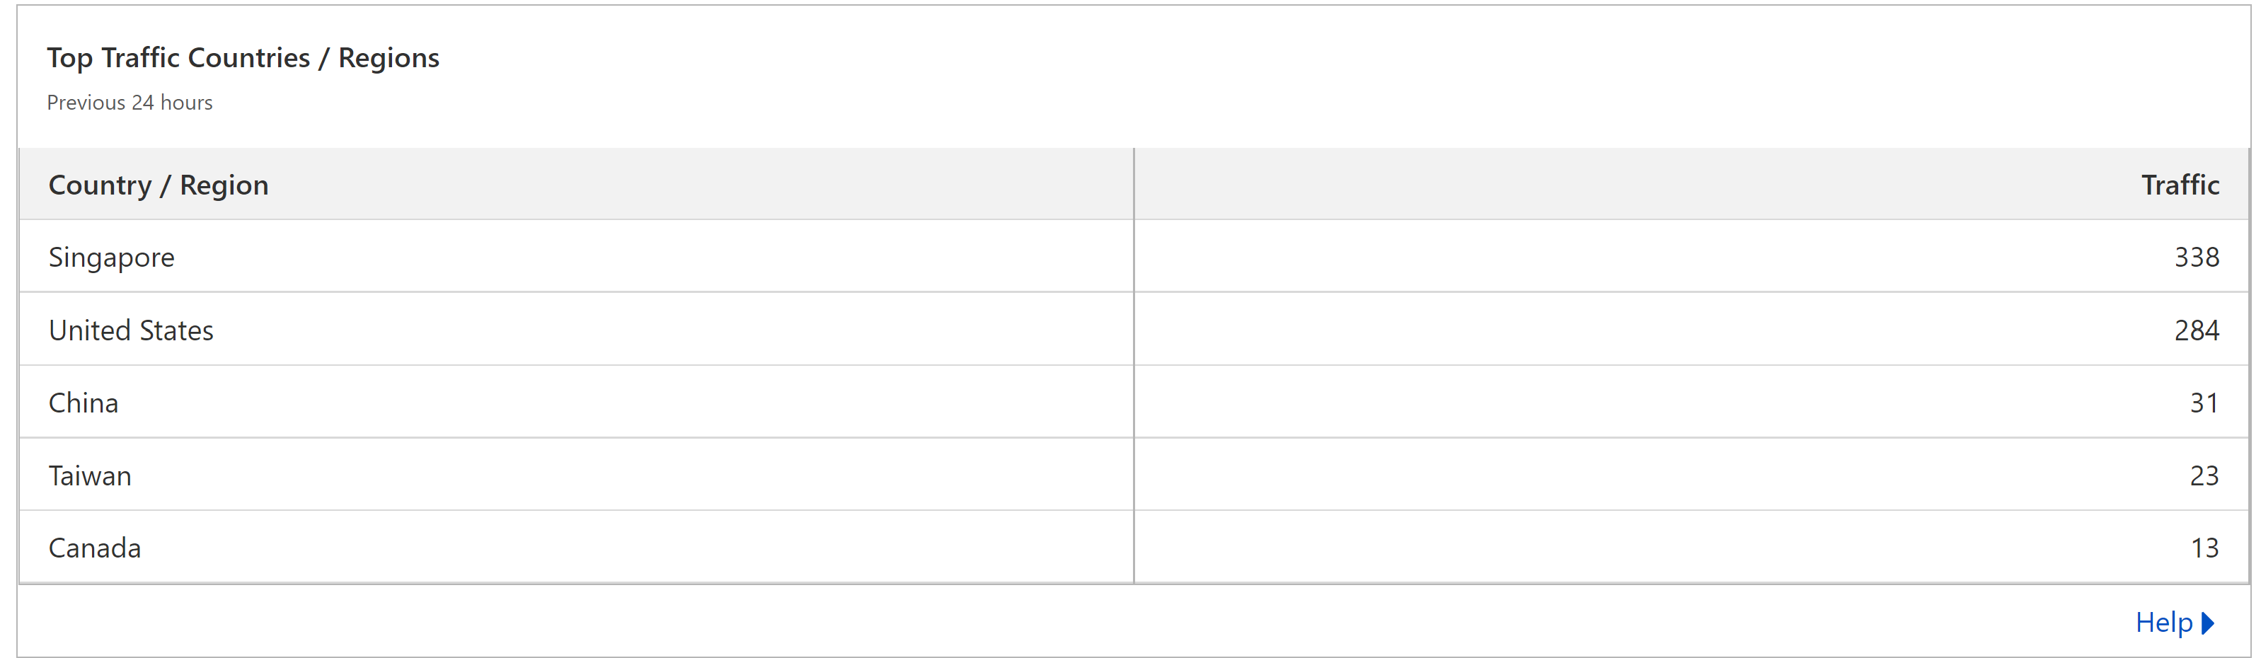The height and width of the screenshot is (658, 2261).
Task: Click United States traffic value 284
Action: (2197, 330)
